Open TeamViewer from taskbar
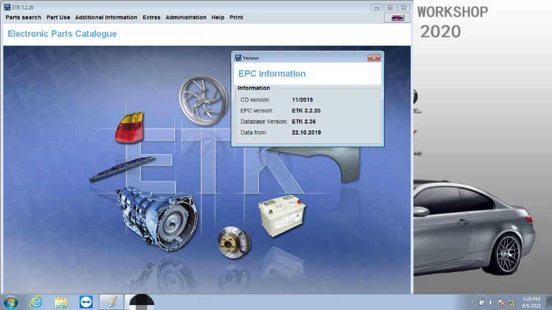Viewport: 552px width, 310px height. coord(86,302)
